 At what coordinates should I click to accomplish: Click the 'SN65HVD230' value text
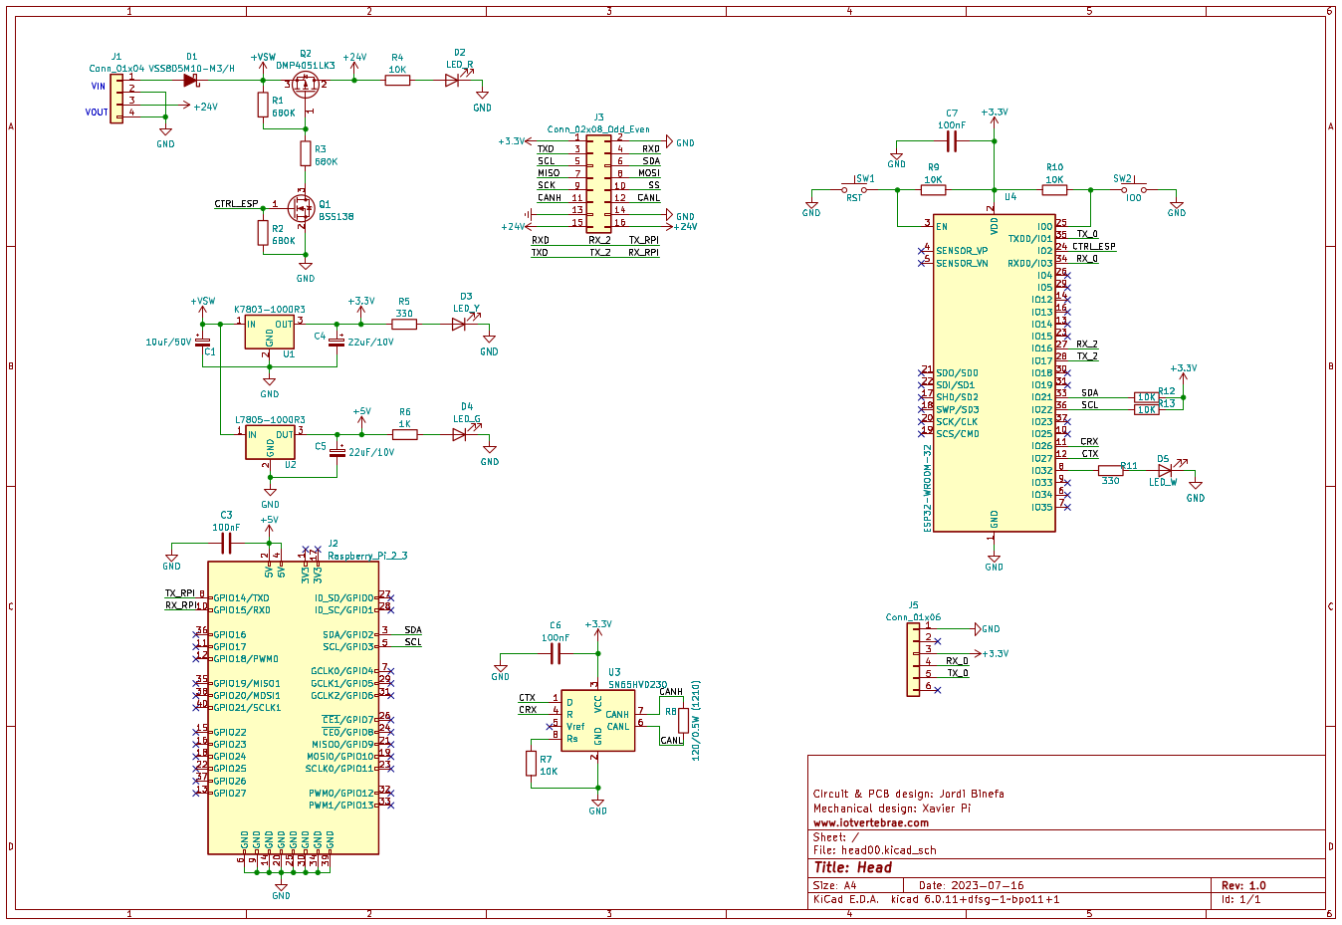pyautogui.click(x=638, y=685)
